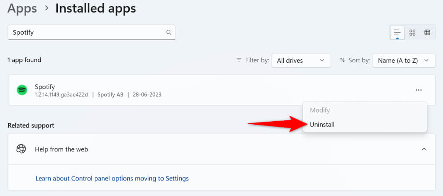Select Modify in the context menu

tap(320, 110)
